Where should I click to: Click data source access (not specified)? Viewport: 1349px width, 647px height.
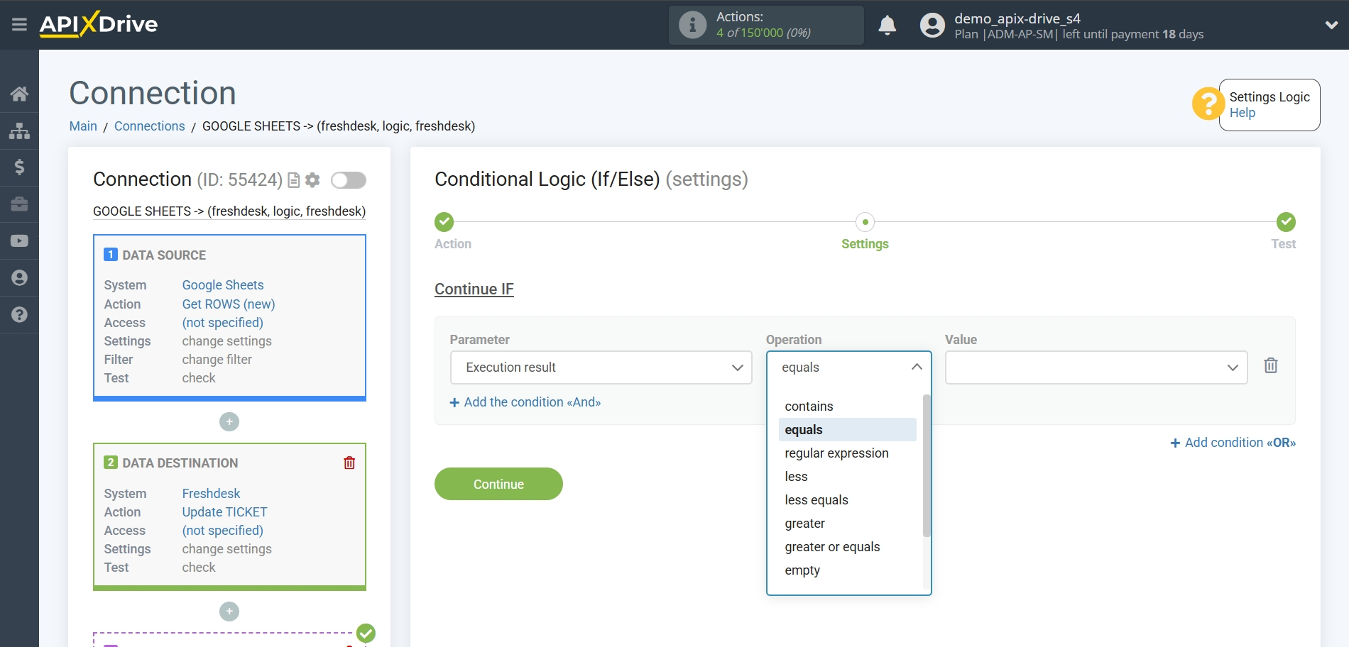[x=223, y=323]
